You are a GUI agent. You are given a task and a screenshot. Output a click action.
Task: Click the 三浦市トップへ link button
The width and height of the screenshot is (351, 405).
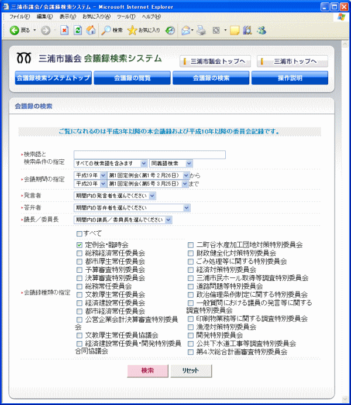(x=292, y=61)
